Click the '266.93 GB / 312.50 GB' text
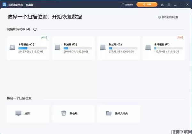 [x=76, y=52]
